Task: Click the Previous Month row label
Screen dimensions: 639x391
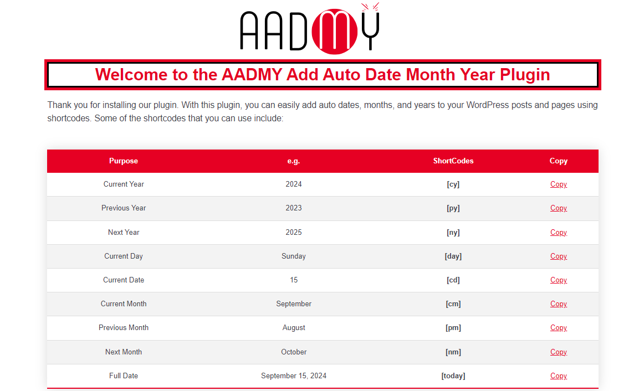Action: 124,328
